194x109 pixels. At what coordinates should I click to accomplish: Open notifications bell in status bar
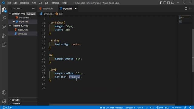pyautogui.click(x=190, y=107)
